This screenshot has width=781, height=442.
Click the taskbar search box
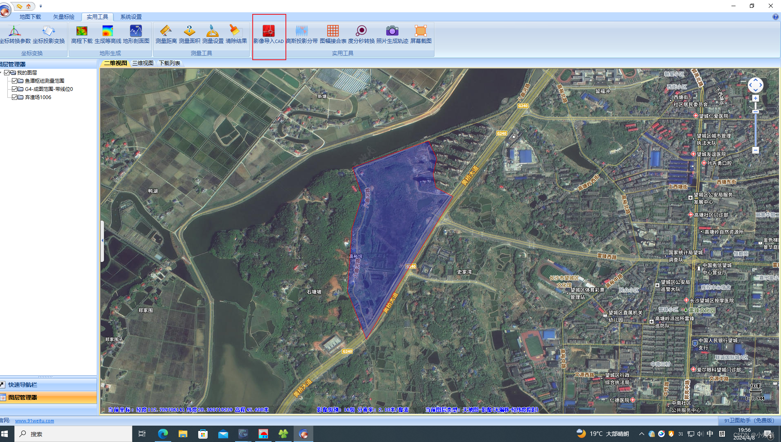tap(74, 434)
